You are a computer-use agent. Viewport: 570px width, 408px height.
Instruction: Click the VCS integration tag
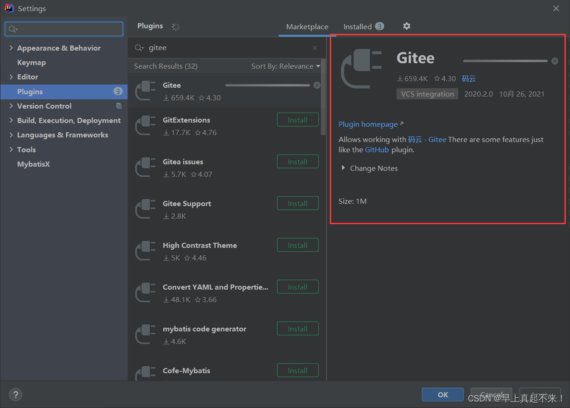(x=427, y=94)
